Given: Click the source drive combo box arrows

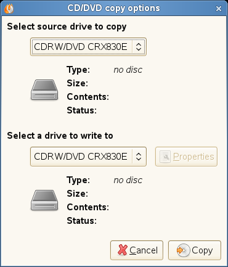Looking at the screenshot, I should click(139, 47).
